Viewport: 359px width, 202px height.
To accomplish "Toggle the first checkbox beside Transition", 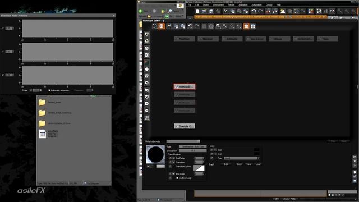I will point(170,162).
